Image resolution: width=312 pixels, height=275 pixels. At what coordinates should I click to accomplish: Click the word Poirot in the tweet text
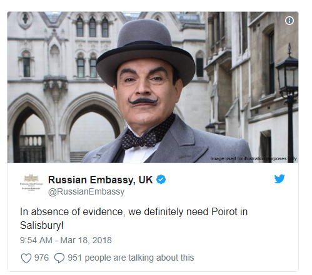(224, 212)
